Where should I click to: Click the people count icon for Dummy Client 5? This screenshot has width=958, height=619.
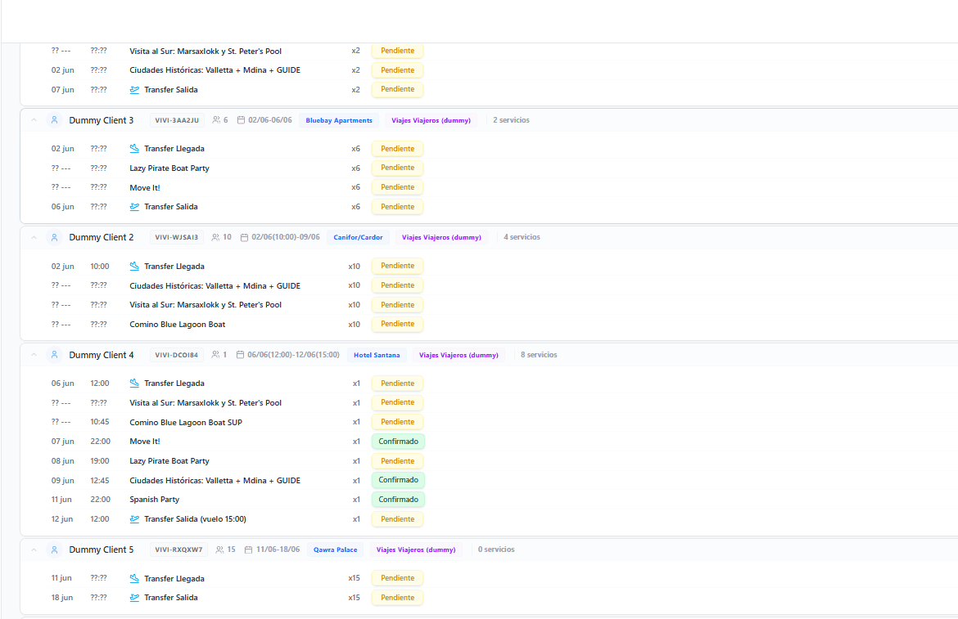click(219, 549)
